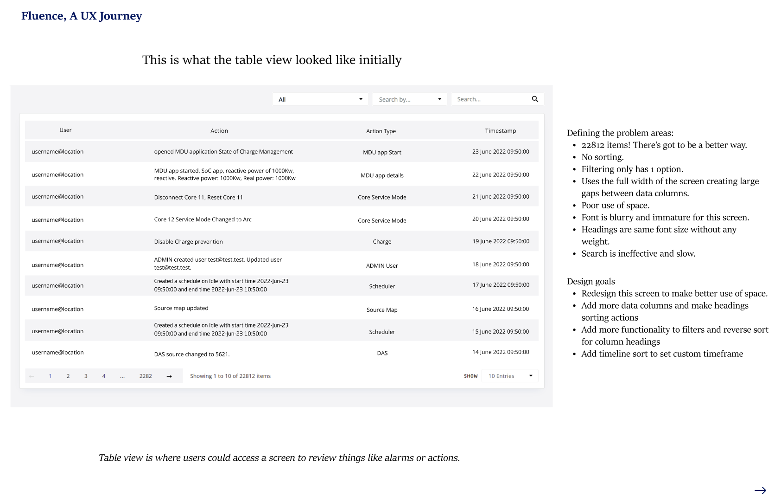The width and height of the screenshot is (781, 503).
Task: Select current page 1 in pagination
Action: pyautogui.click(x=50, y=376)
